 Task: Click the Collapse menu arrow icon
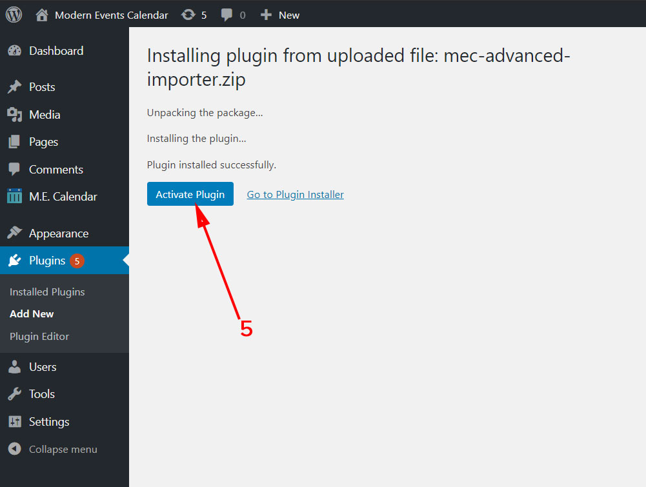click(x=14, y=449)
